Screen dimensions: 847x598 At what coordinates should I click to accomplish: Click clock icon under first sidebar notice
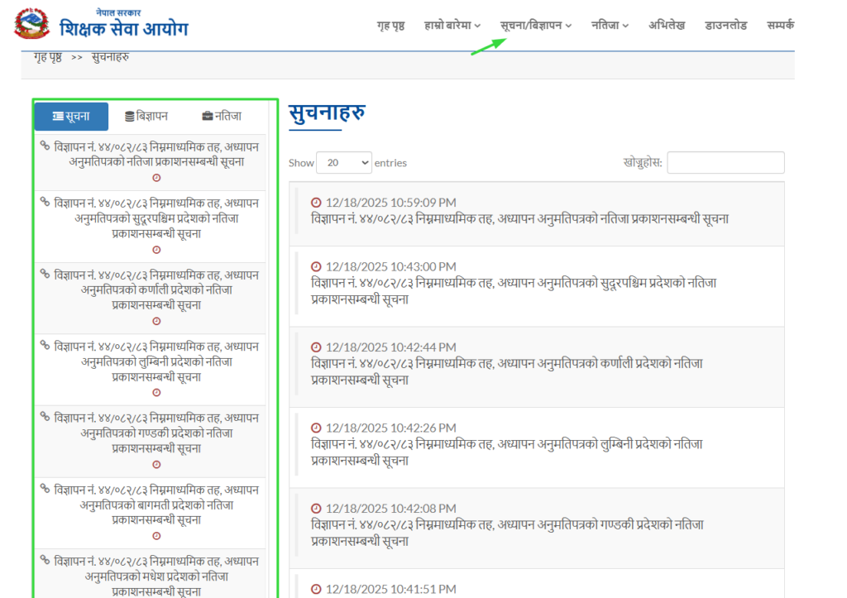[x=156, y=178]
